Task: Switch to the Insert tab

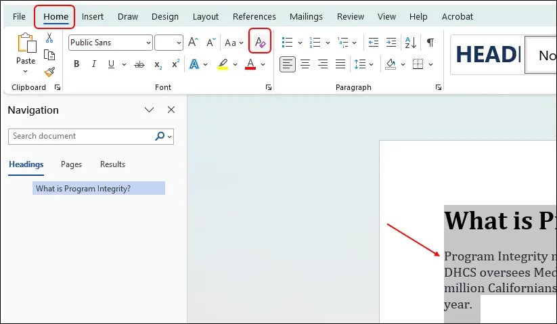Action: tap(93, 17)
